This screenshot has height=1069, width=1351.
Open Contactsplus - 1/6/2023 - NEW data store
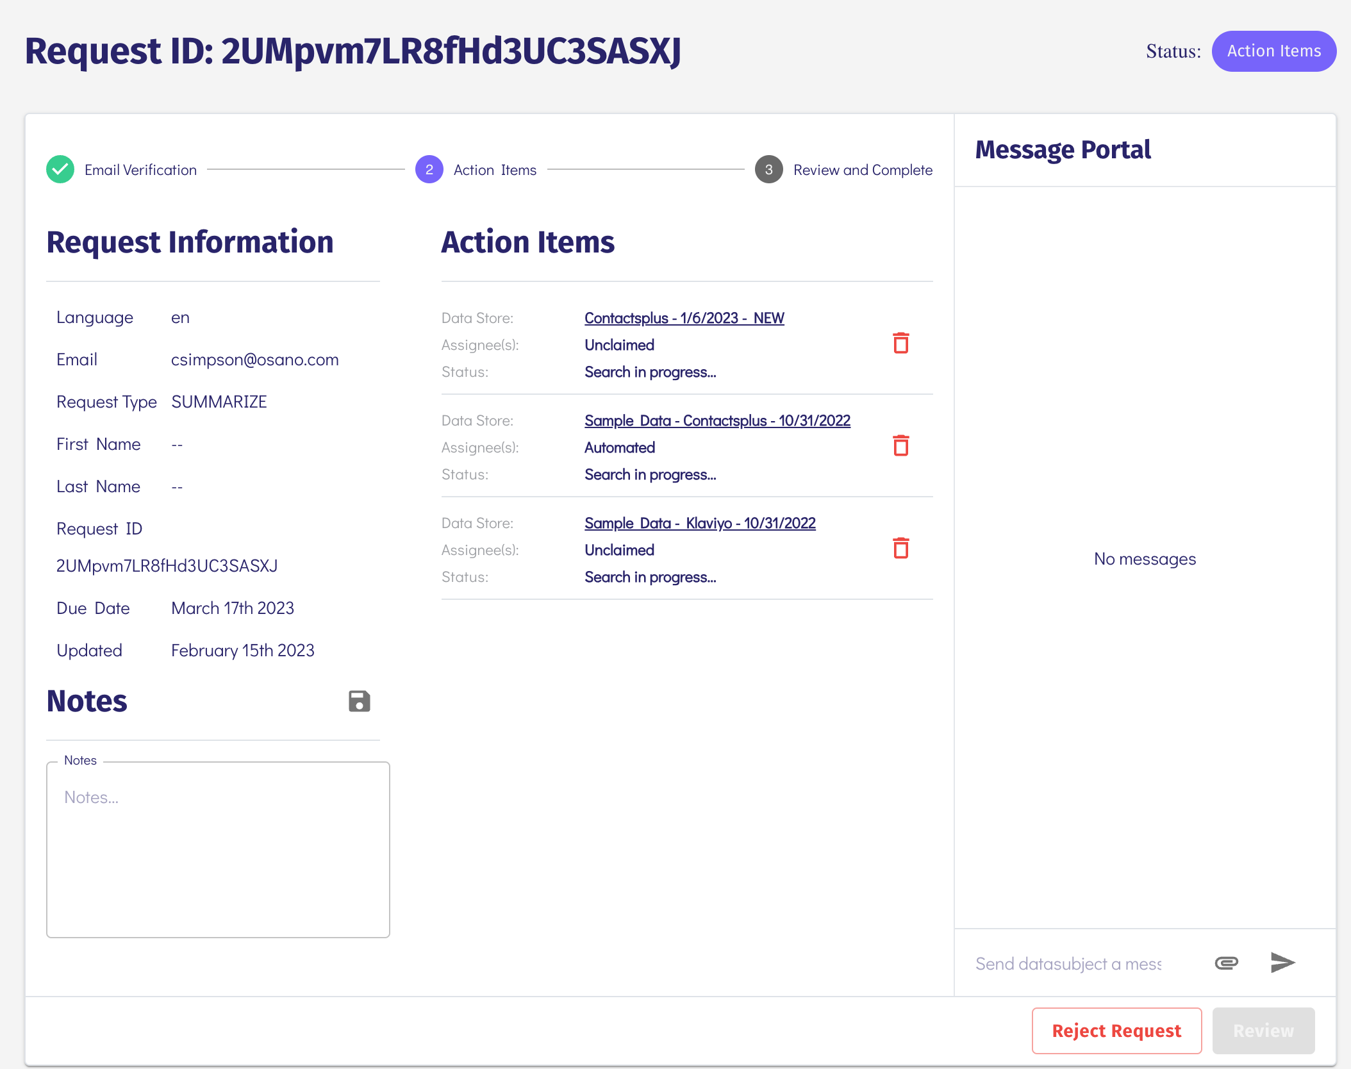(x=684, y=318)
